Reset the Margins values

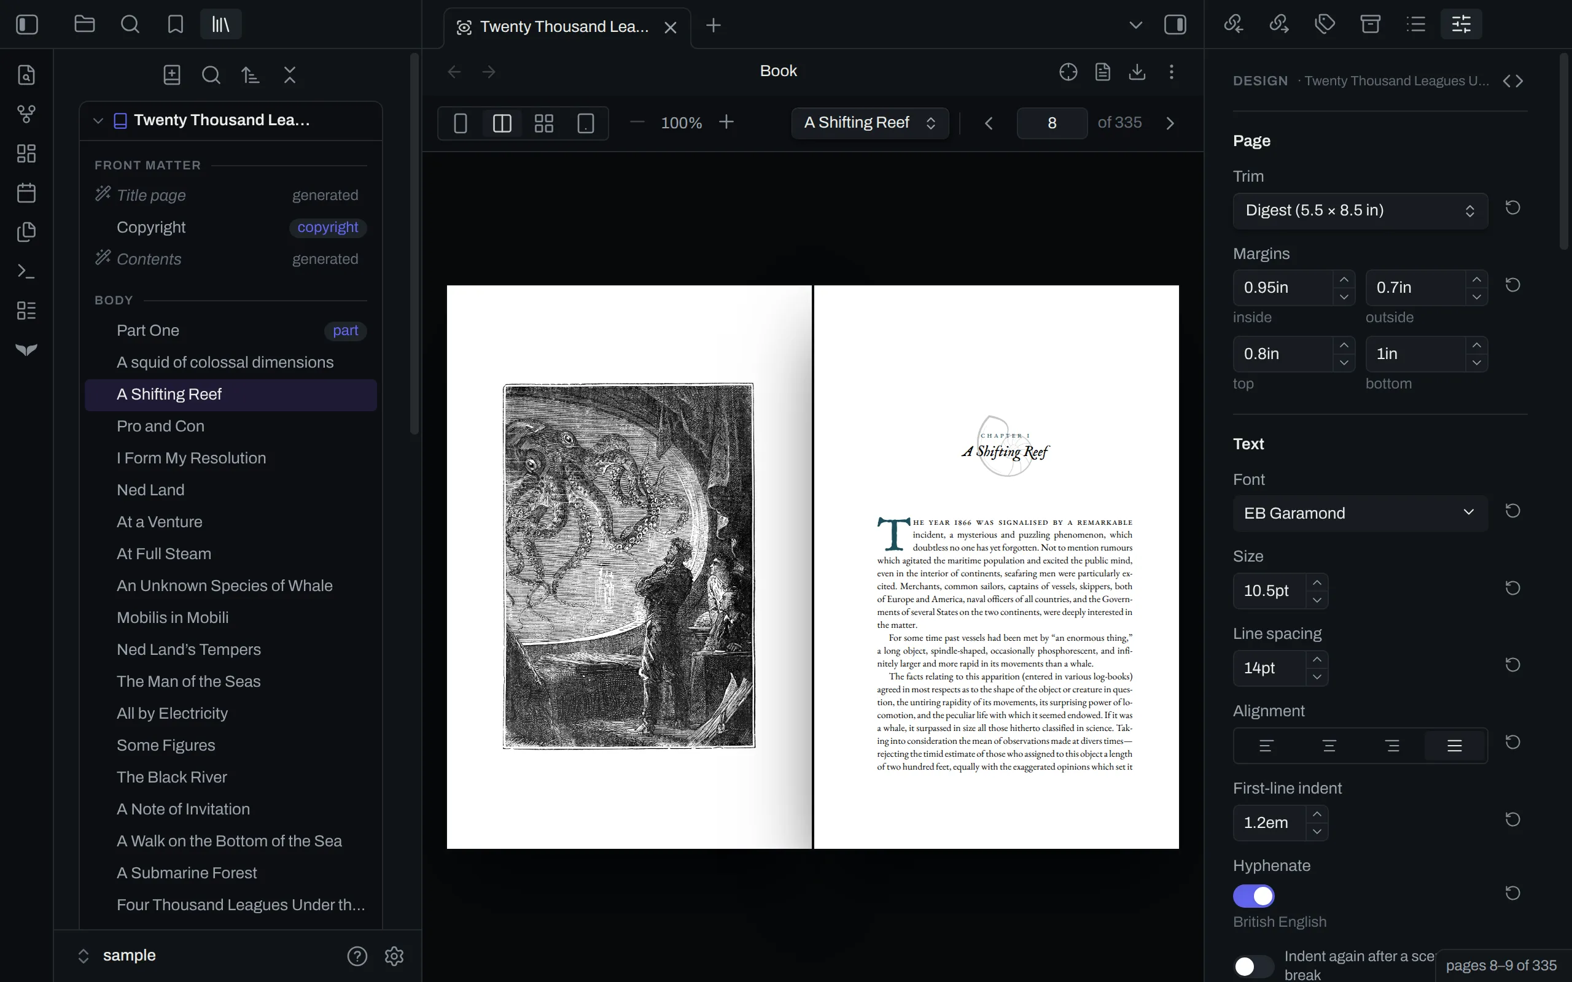point(1512,285)
